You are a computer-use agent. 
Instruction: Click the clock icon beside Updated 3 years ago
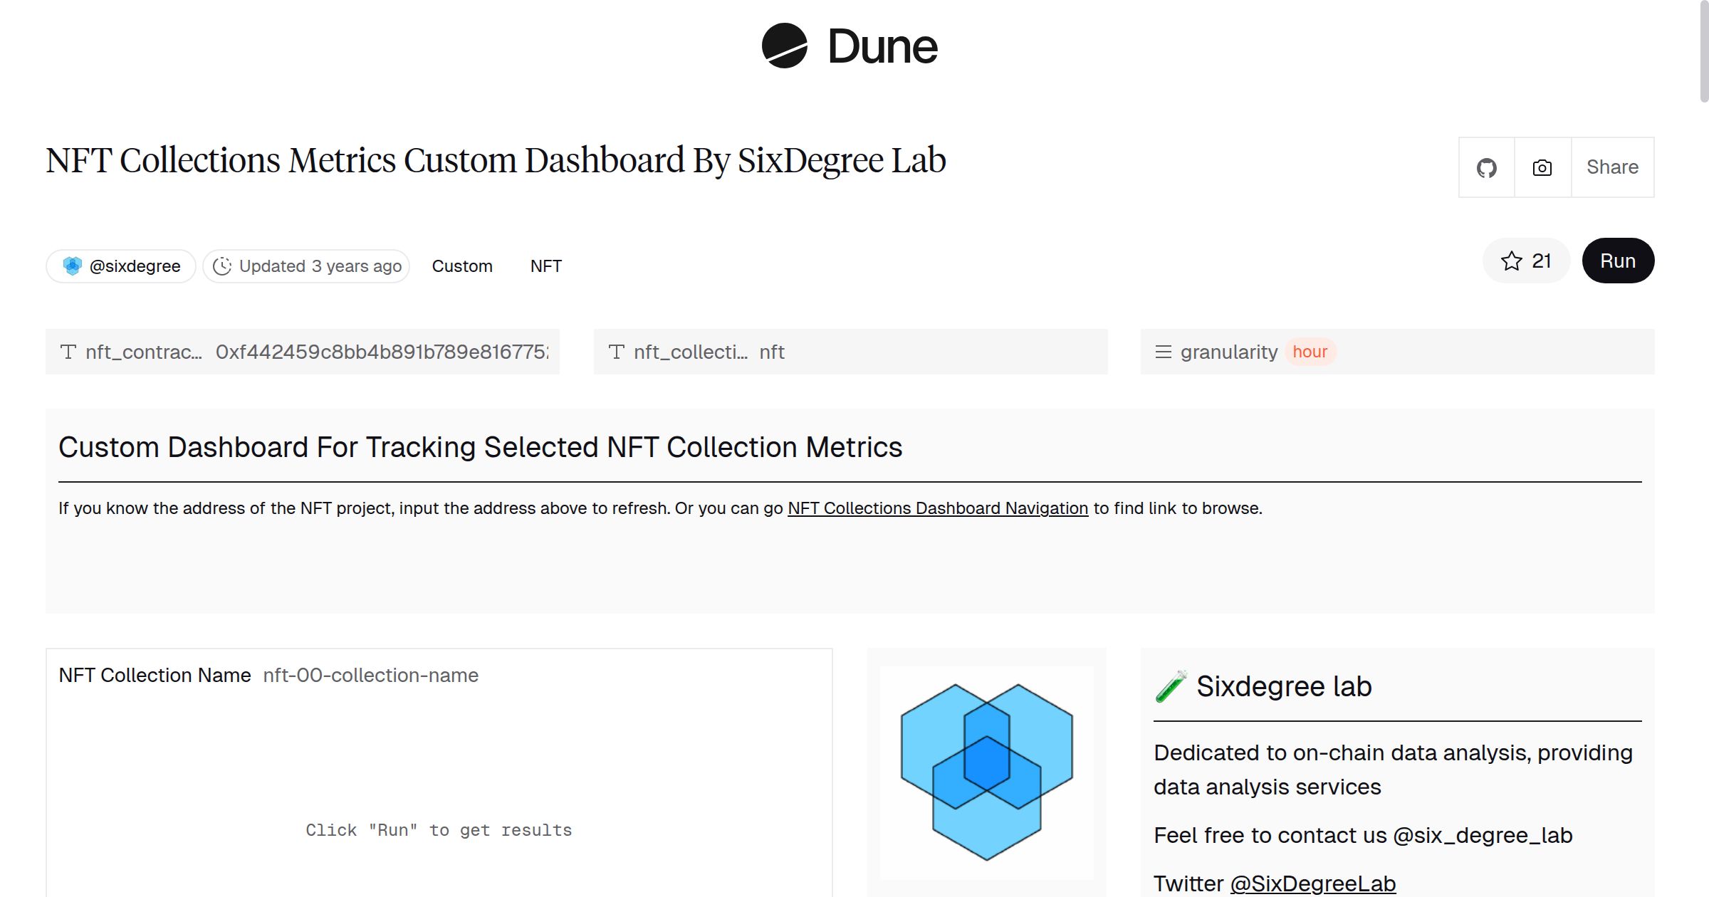click(x=223, y=266)
